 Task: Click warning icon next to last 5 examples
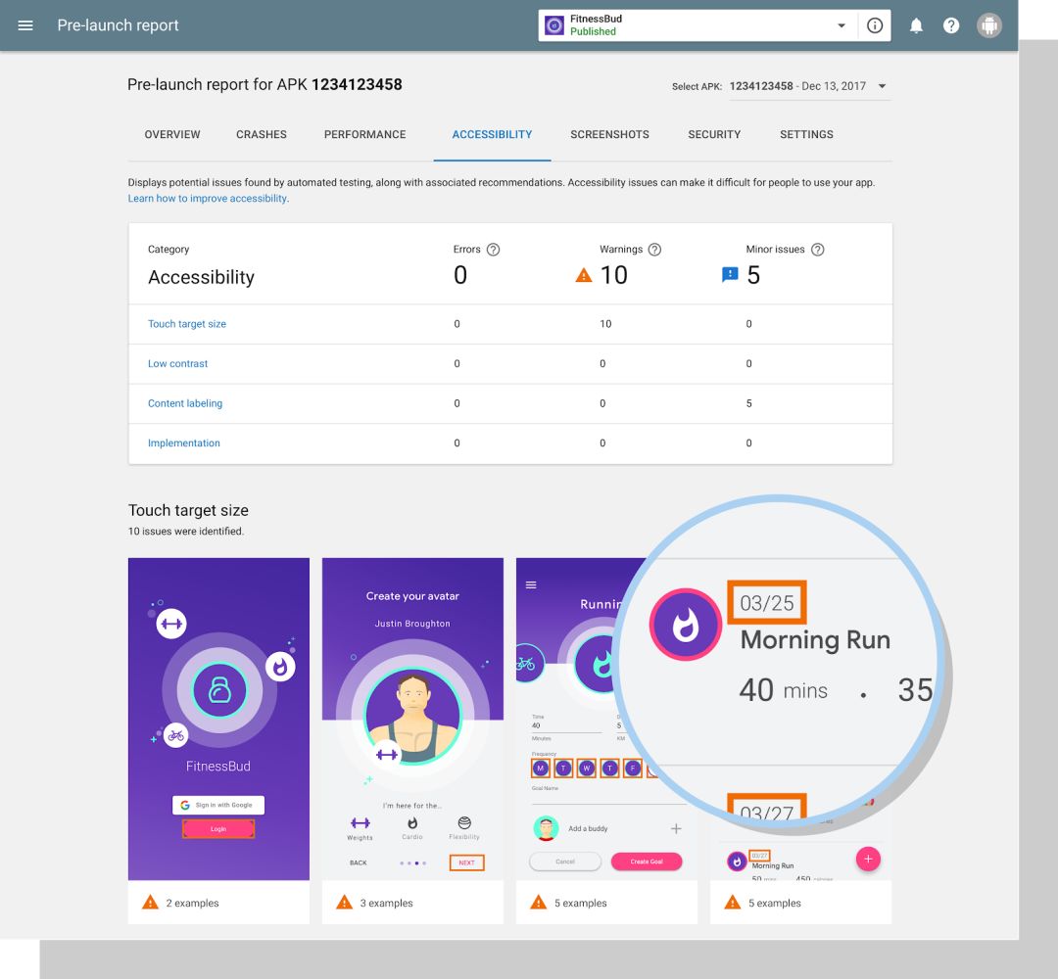point(732,902)
